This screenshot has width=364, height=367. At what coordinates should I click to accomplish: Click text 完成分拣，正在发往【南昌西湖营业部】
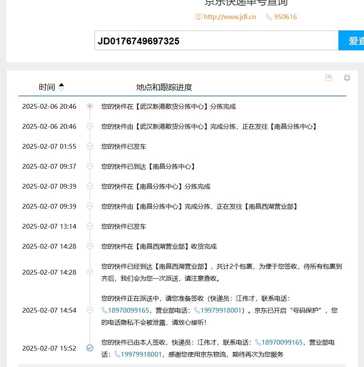(x=241, y=206)
